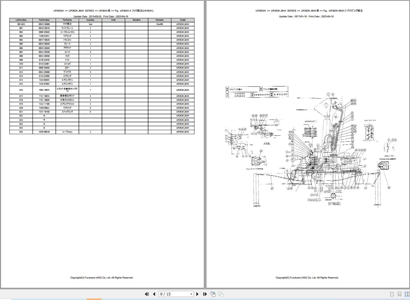This screenshot has width=410, height=300.
Task: Click the E-802235 drawing number label
Action: coord(280,94)
